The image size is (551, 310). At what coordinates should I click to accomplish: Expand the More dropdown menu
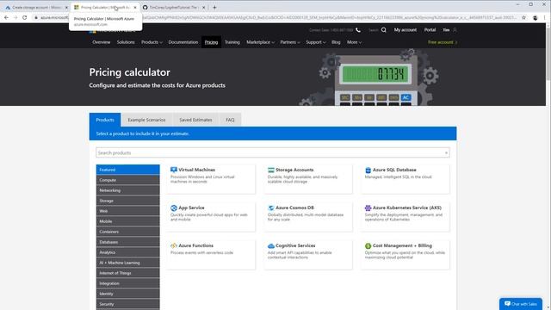pos(354,42)
